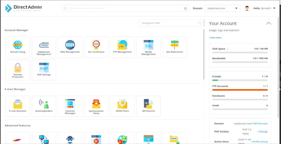Refresh Disk Space usage icon
This screenshot has width=281, height=144.
click(228, 49)
